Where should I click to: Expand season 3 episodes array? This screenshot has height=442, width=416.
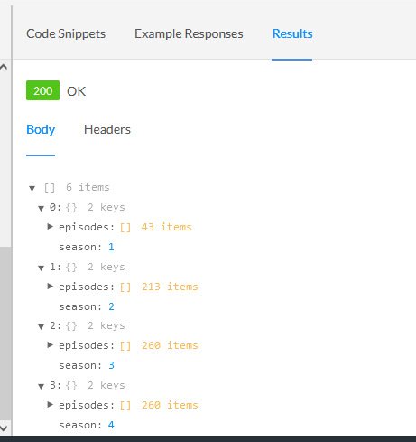[51, 344]
